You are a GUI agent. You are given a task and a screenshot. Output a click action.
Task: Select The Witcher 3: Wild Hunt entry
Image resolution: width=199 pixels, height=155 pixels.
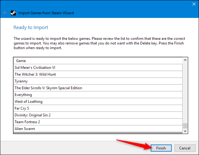point(35,74)
